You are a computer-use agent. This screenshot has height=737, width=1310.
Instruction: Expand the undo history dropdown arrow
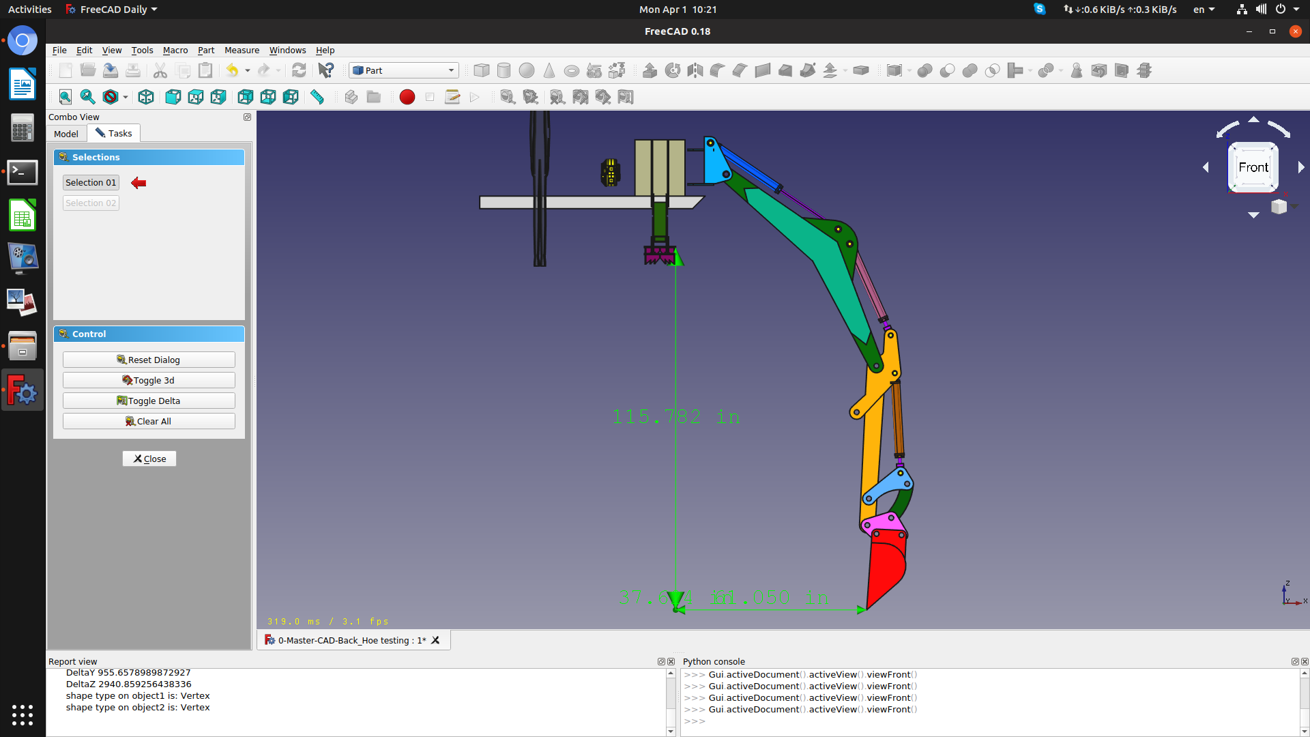[x=248, y=70]
